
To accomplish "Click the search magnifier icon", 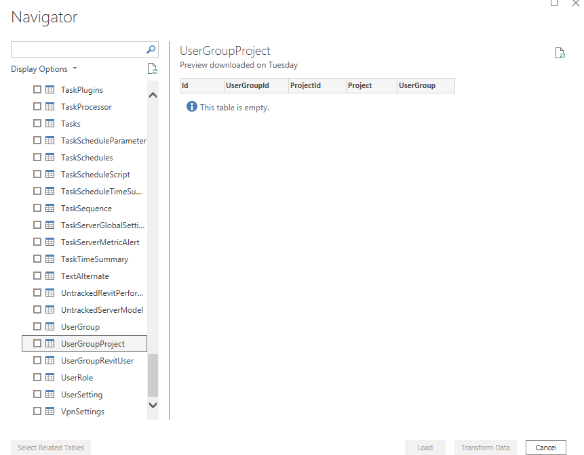I will click(151, 49).
